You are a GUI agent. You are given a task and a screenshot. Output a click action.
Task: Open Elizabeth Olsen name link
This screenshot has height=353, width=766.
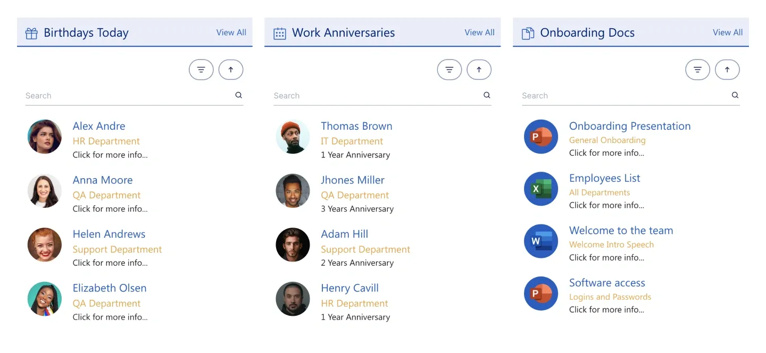click(110, 288)
